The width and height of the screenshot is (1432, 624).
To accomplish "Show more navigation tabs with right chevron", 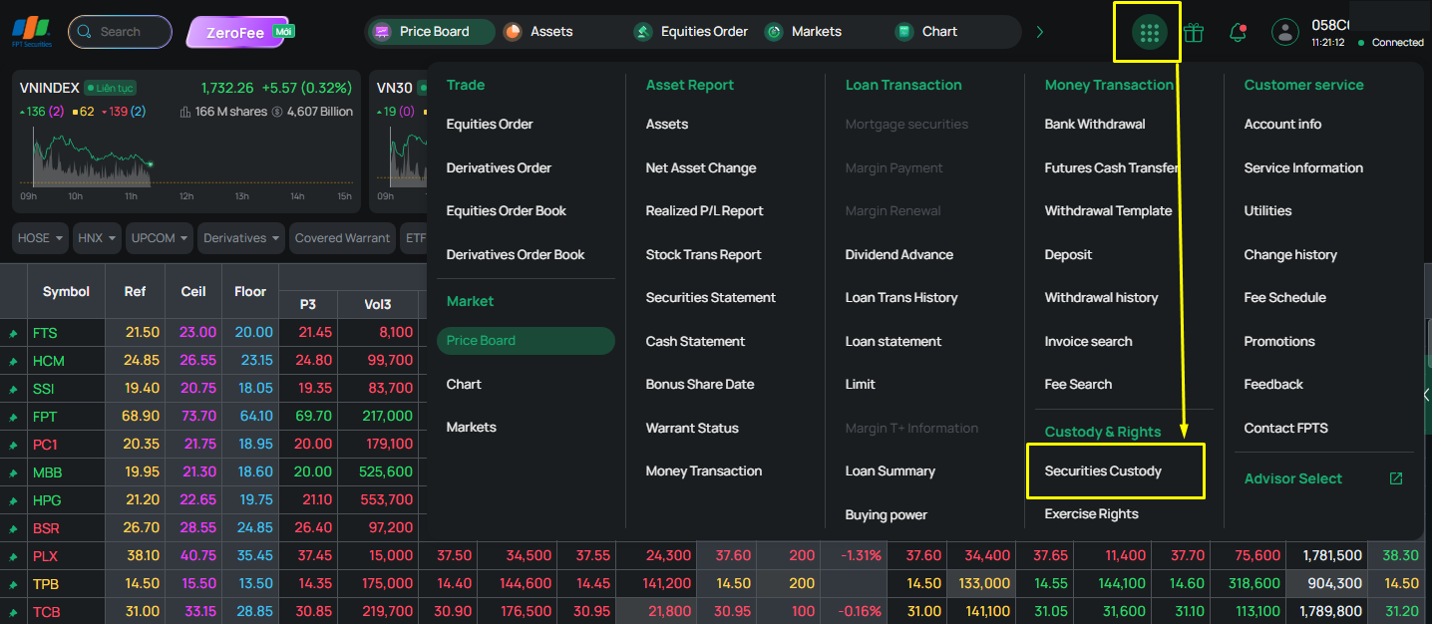I will coord(1040,32).
